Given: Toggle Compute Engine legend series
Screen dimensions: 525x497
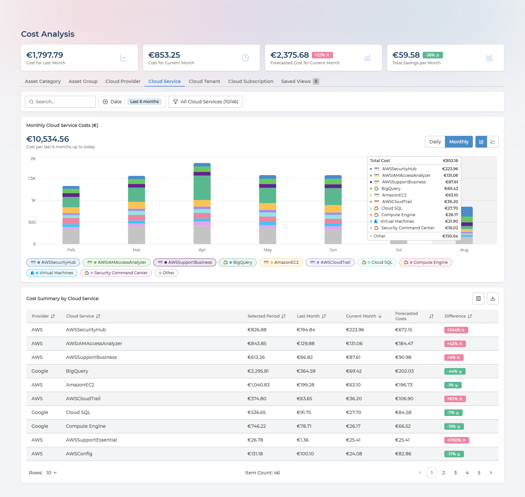Looking at the screenshot, I should pyautogui.click(x=426, y=262).
